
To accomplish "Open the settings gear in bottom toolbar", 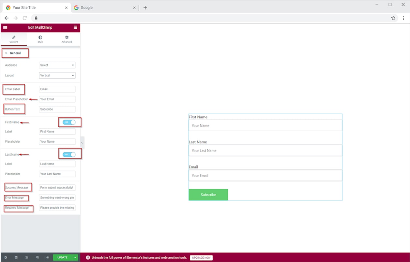I will [x=6, y=257].
